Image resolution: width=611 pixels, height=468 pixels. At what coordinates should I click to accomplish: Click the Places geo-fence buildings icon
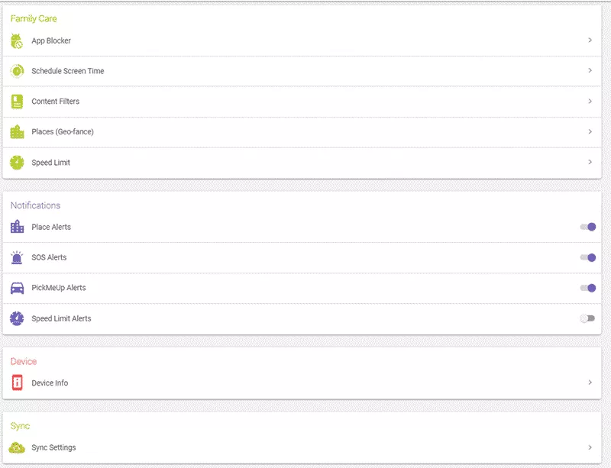17,131
